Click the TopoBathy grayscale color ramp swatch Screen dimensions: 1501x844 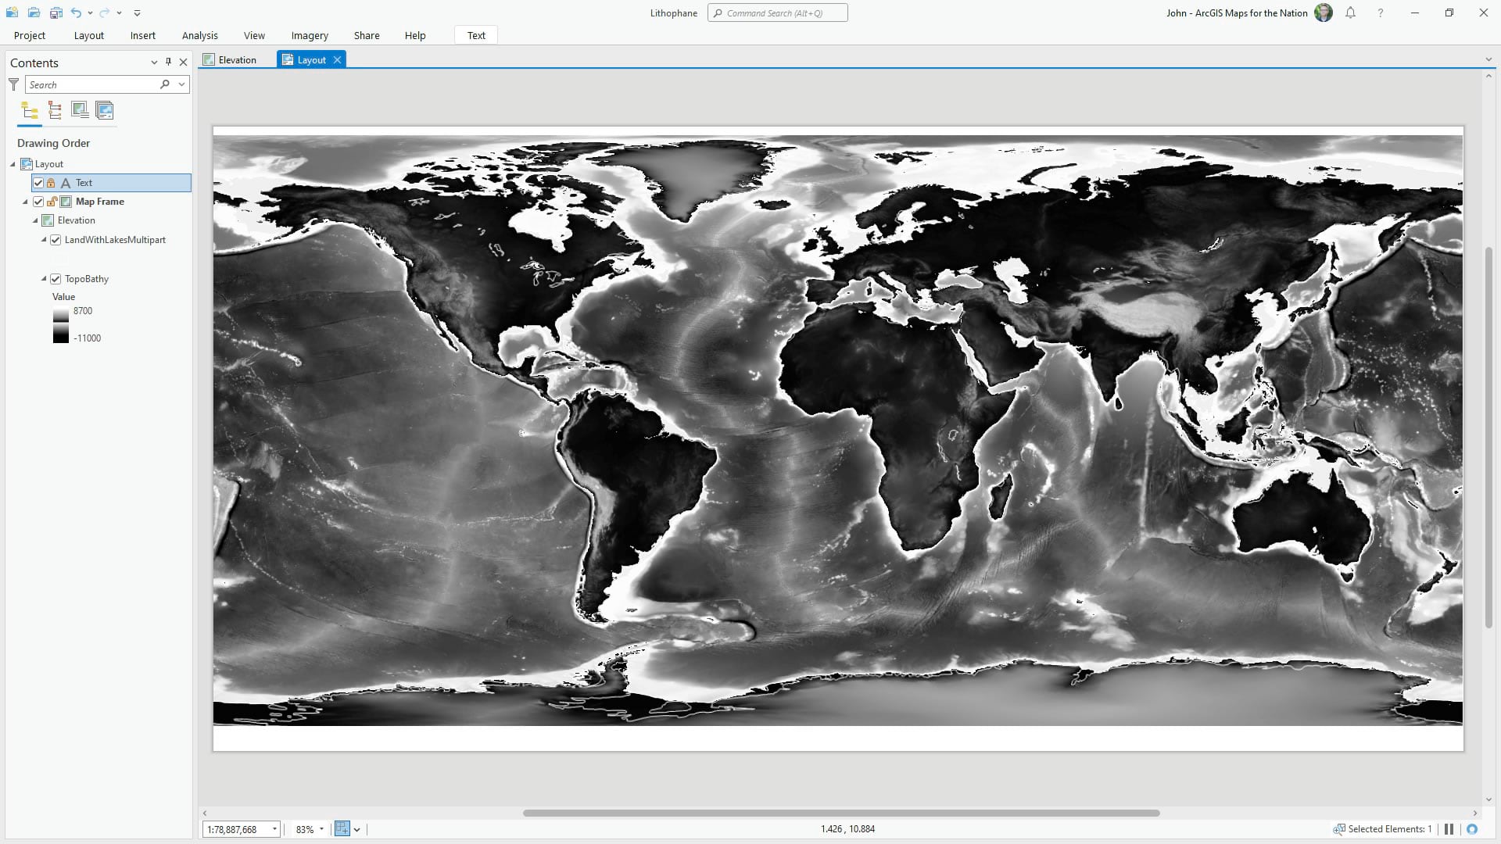coord(61,324)
